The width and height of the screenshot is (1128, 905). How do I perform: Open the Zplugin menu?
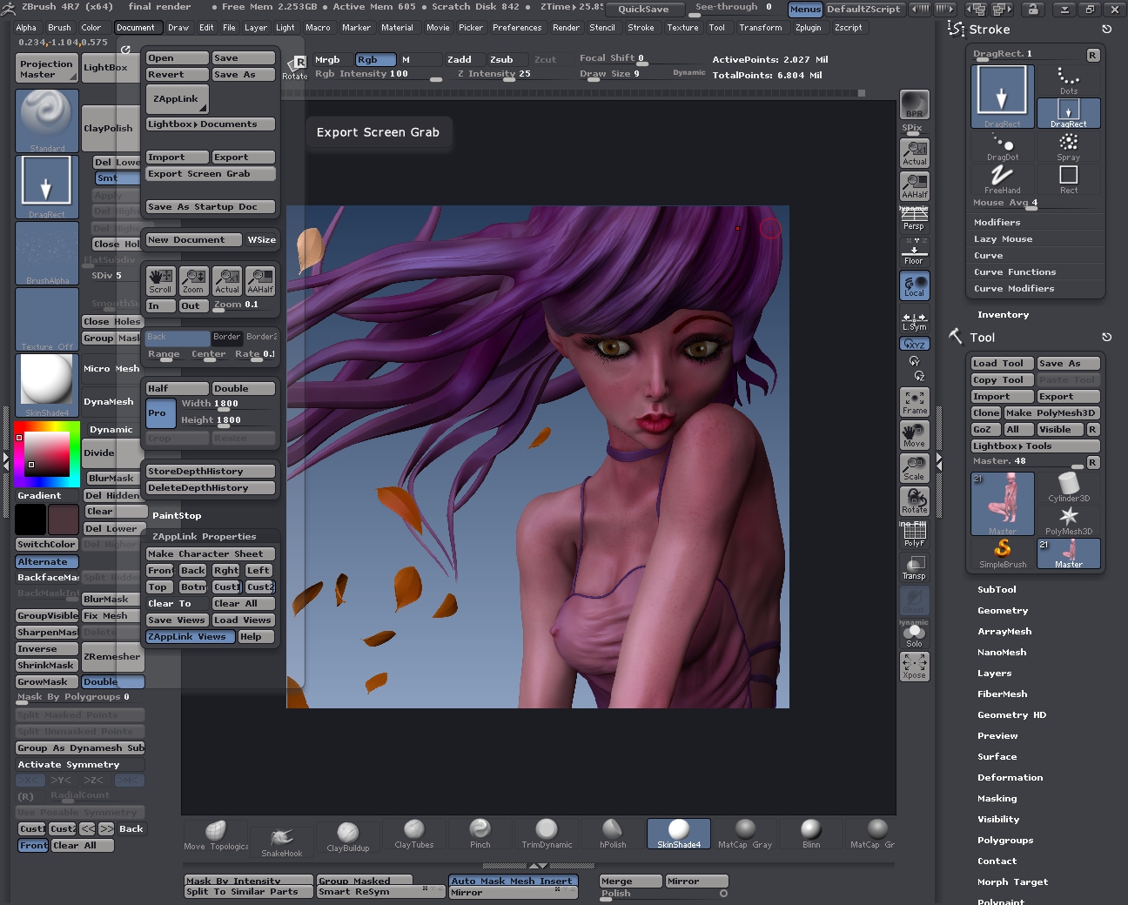[808, 28]
